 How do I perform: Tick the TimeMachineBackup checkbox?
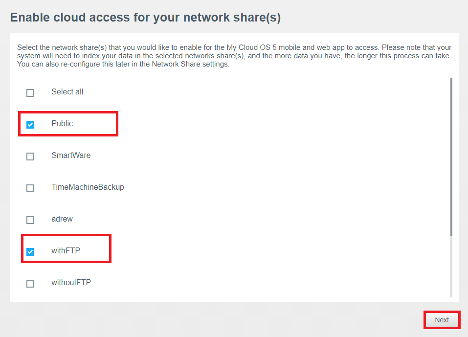coord(30,188)
